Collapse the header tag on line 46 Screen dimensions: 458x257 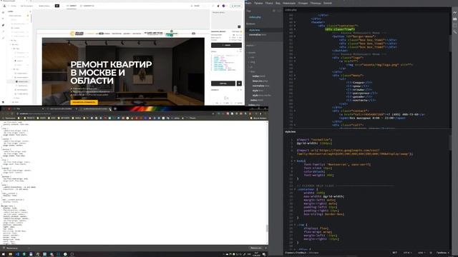(x=295, y=22)
